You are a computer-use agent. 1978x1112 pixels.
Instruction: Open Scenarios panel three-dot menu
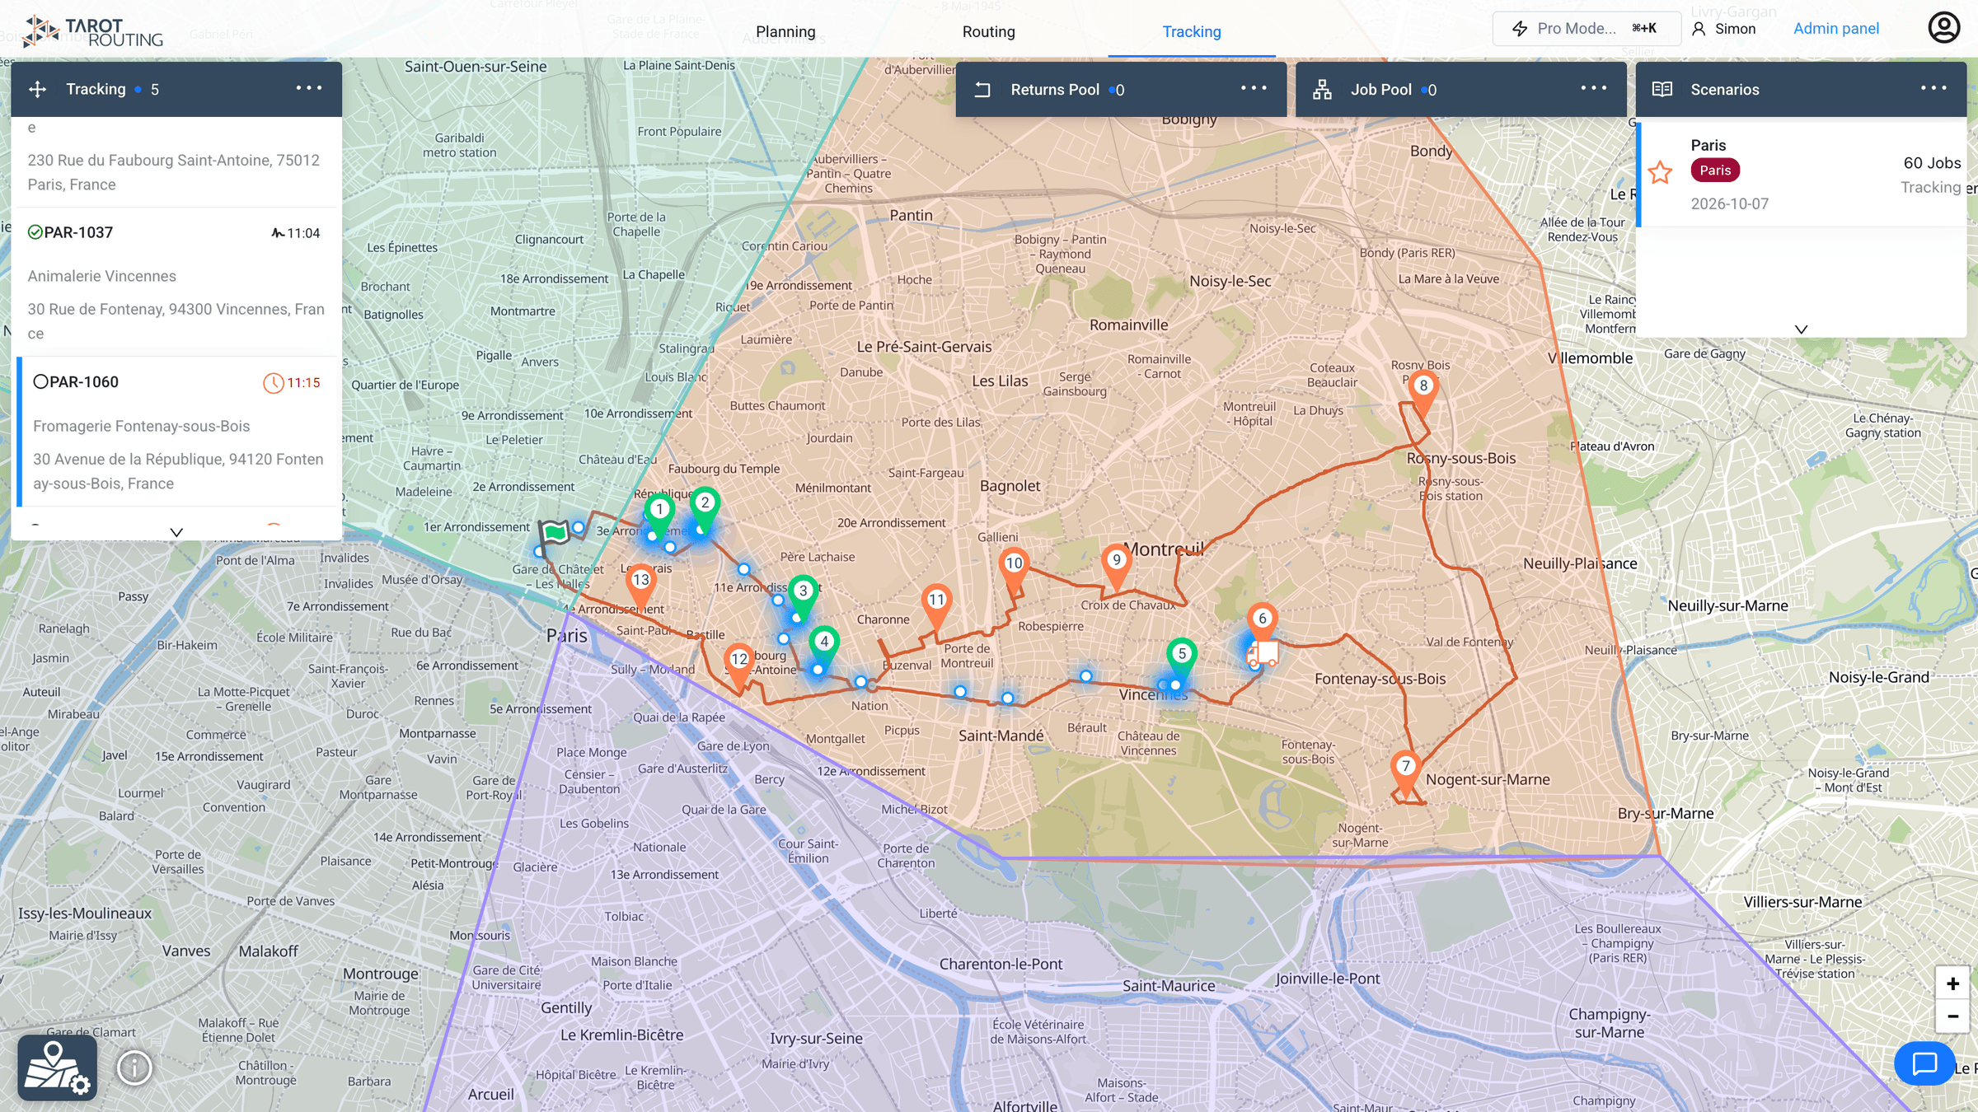click(x=1933, y=88)
